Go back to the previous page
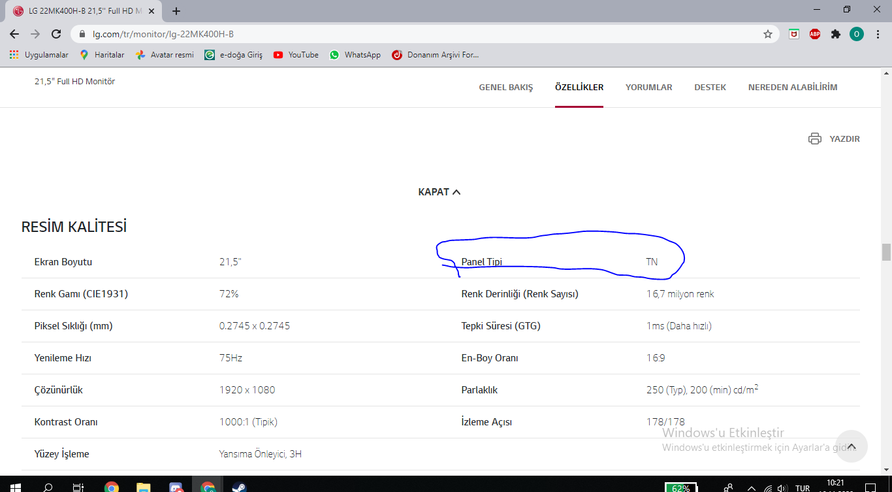The image size is (892, 492). 14,34
